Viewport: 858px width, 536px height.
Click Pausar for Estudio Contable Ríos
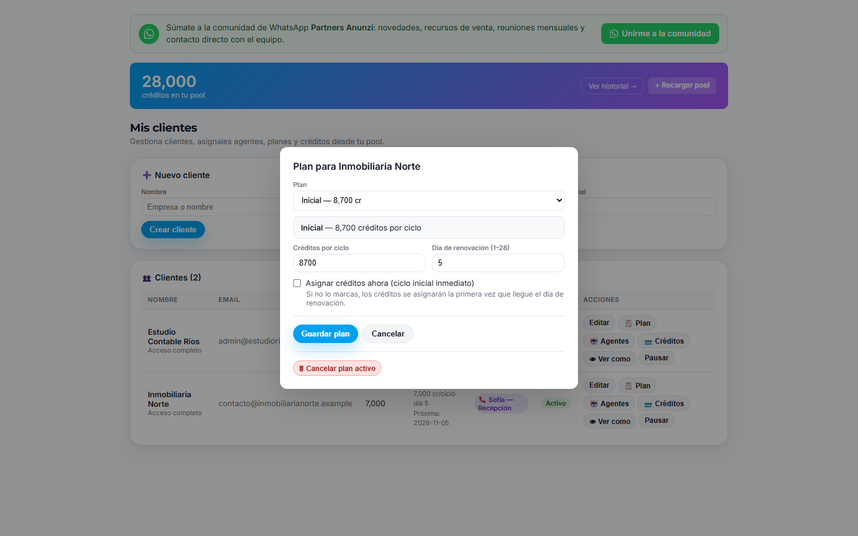[x=657, y=358]
